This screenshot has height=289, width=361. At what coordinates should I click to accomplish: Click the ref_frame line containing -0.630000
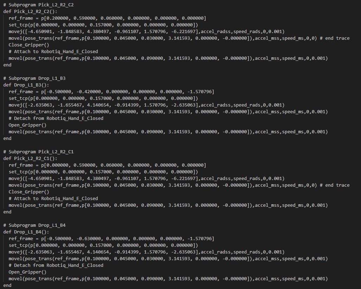pyautogui.click(x=111, y=238)
